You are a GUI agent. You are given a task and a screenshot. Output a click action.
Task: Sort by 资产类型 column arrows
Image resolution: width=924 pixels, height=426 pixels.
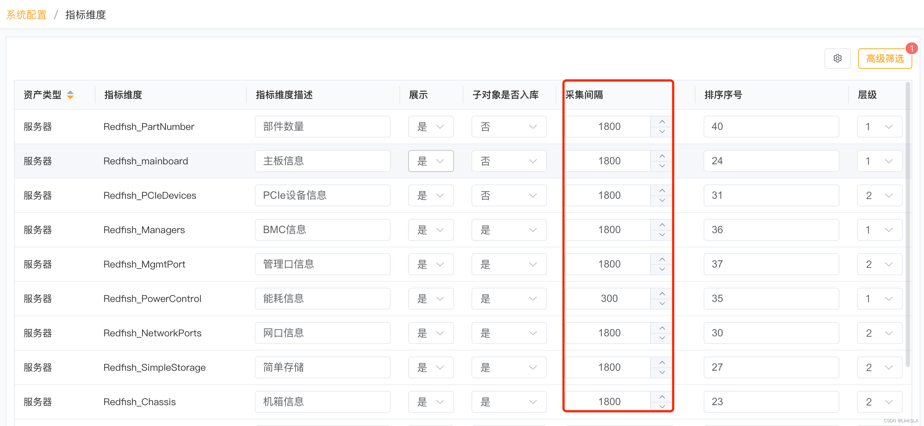(70, 95)
